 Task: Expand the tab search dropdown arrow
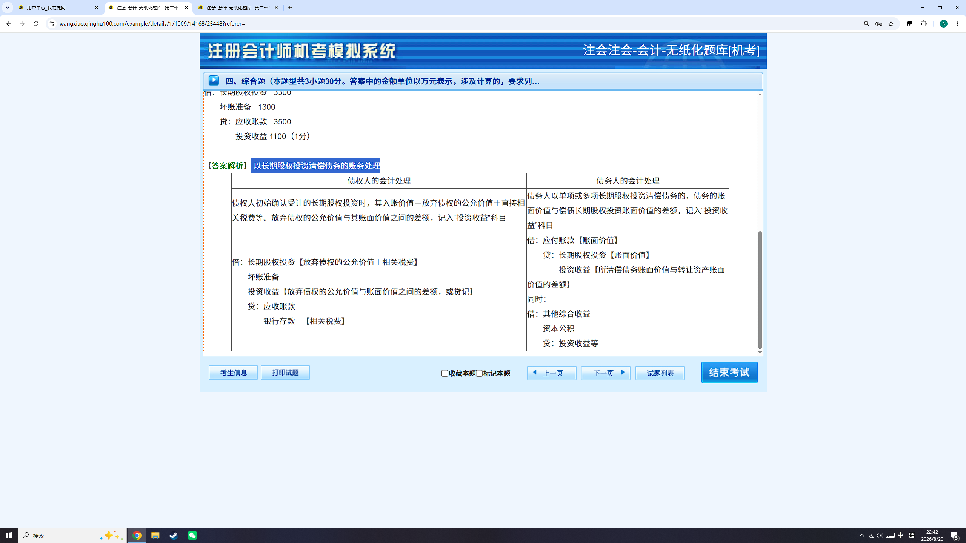pos(7,8)
